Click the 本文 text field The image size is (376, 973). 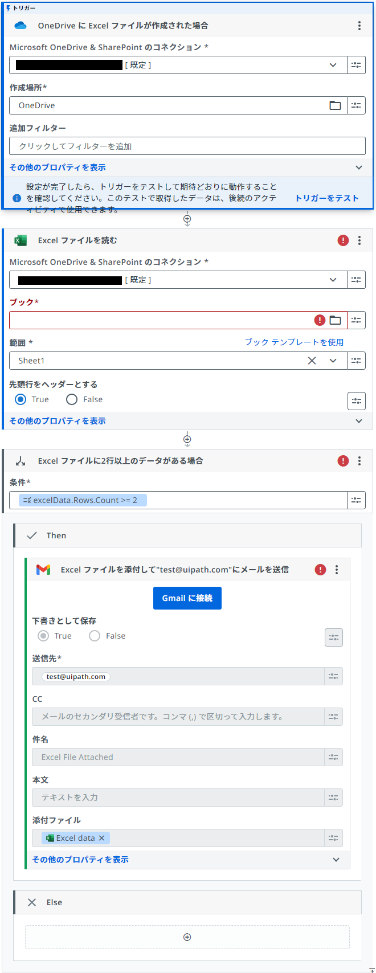pyautogui.click(x=178, y=798)
